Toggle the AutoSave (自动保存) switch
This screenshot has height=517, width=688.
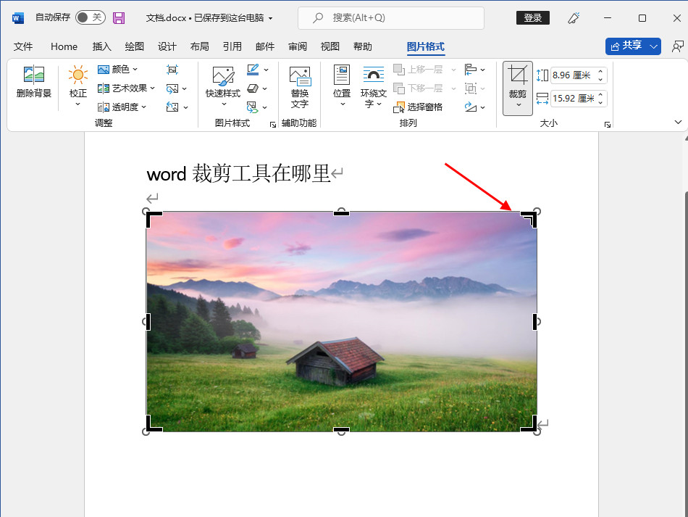90,17
